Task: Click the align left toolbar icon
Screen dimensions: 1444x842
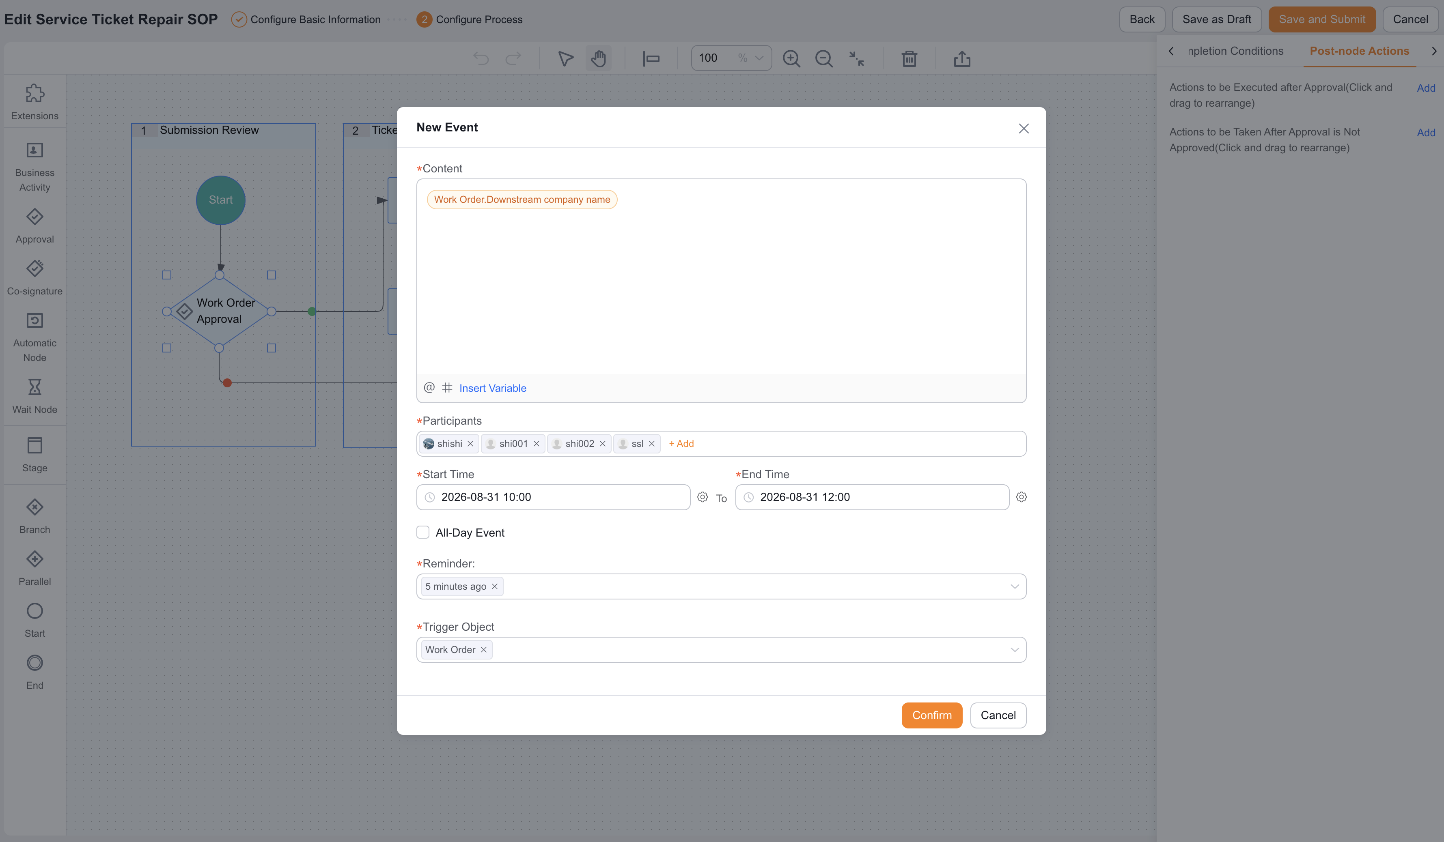Action: click(x=651, y=58)
